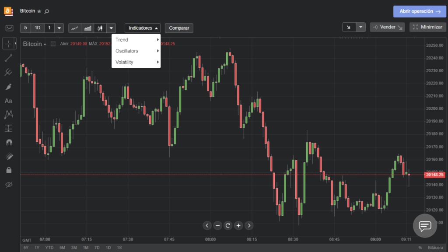Screen dimensions: 448x252
Task: Select the pitchfork drawing tool
Action: coord(8,72)
